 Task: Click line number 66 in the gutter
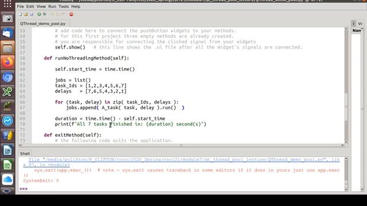pyautogui.click(x=22, y=102)
